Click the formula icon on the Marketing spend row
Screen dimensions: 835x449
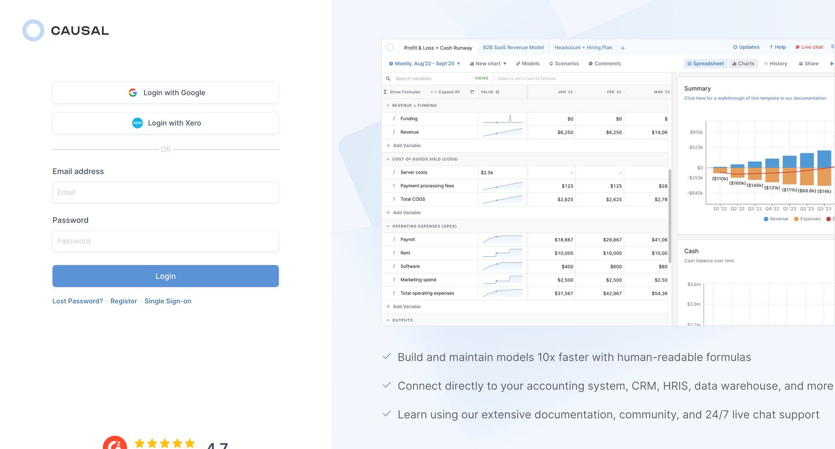point(394,280)
